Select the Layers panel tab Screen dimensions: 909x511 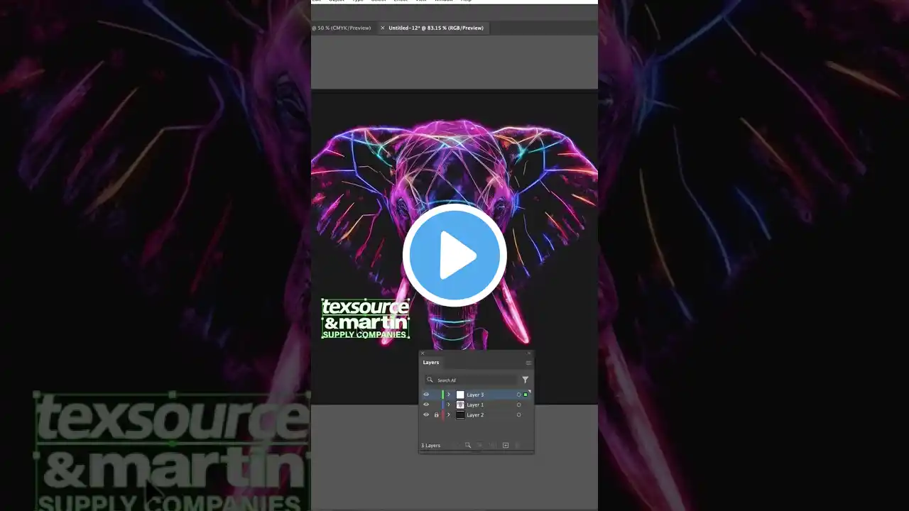(431, 362)
